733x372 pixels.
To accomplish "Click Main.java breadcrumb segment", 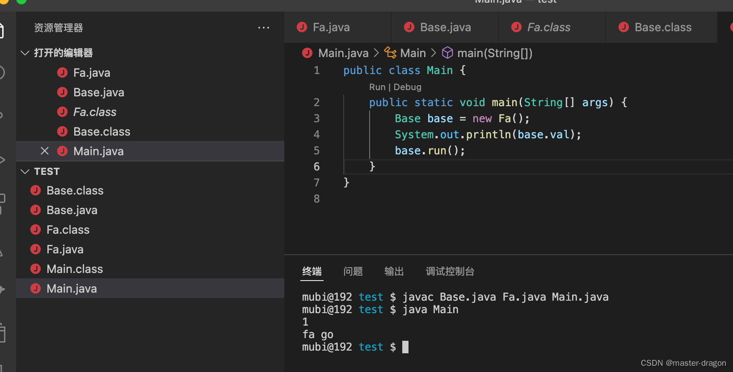I will pos(343,53).
